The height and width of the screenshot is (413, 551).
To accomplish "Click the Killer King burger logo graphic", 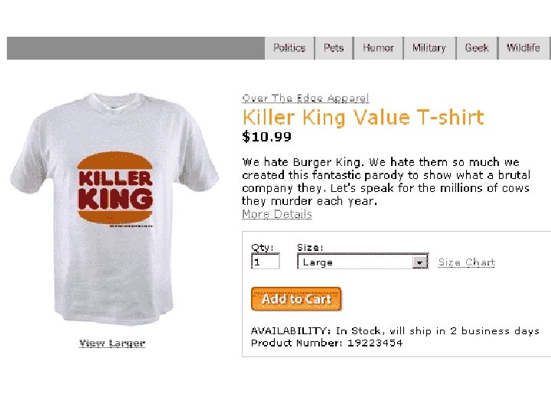I will pyautogui.click(x=115, y=188).
